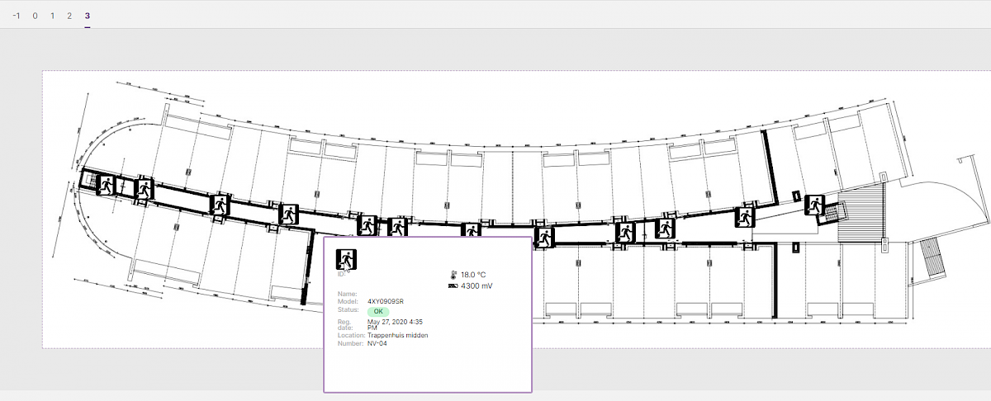Viewport: 991px width, 401px height.
Task: Select exit sign directly left of rightmost one
Action: coord(746,217)
